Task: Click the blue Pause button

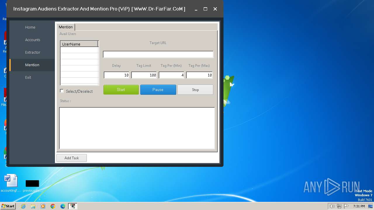Action: click(x=158, y=90)
